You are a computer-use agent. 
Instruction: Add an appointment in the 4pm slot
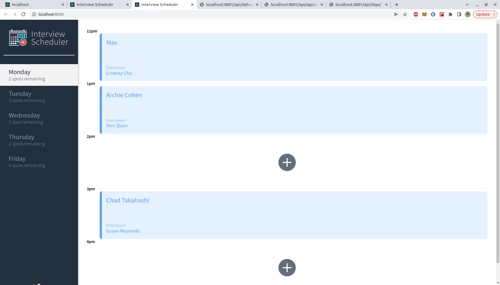[287, 267]
